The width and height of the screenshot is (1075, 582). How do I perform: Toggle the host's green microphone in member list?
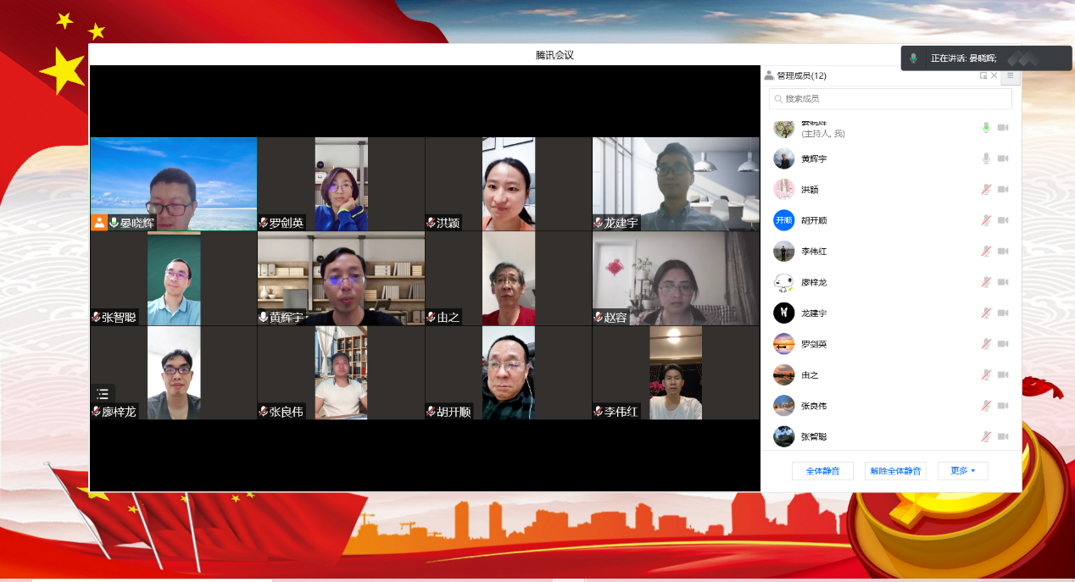(985, 128)
